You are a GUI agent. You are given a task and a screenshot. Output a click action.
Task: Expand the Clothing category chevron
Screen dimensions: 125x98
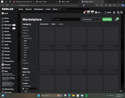[x=36, y=33]
